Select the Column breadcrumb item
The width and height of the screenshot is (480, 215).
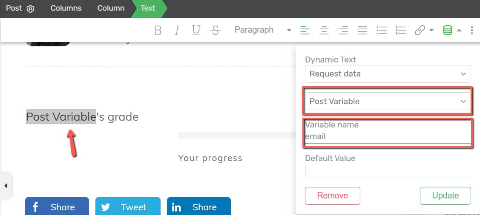point(111,8)
